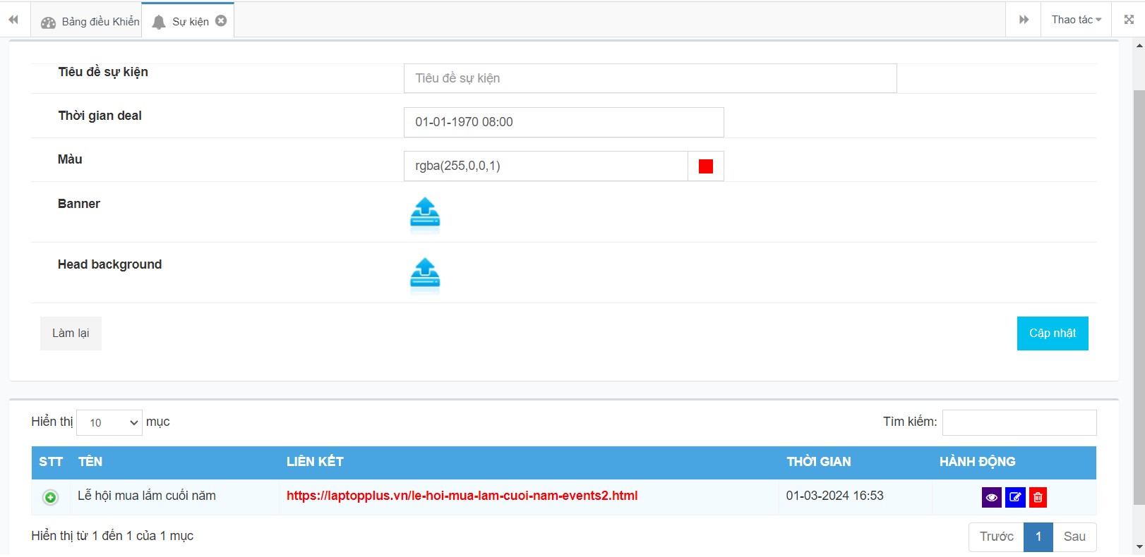
Task: Click the dashboard gauge icon
Action: click(48, 23)
